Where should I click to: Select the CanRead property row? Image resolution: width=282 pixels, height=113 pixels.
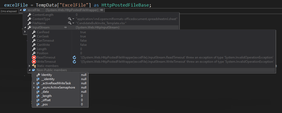(x=151, y=32)
